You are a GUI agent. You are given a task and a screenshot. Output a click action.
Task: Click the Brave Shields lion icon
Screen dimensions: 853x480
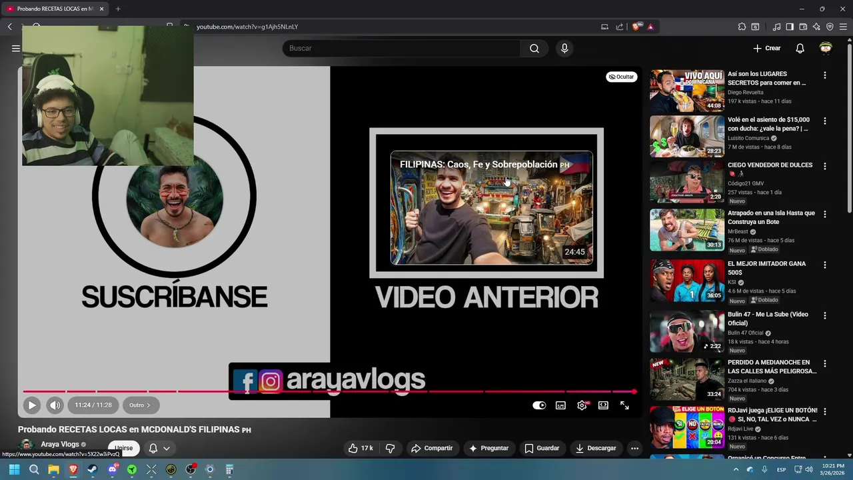click(x=636, y=27)
